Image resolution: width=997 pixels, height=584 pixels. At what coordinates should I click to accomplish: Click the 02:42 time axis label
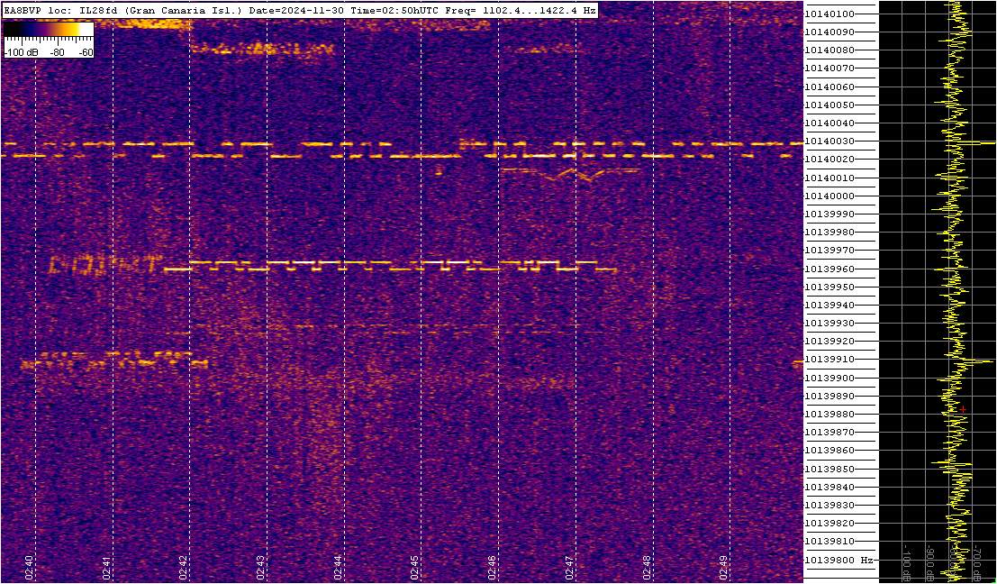[183, 566]
